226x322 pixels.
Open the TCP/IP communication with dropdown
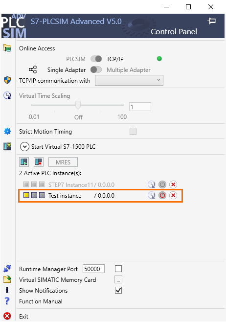[129, 80]
